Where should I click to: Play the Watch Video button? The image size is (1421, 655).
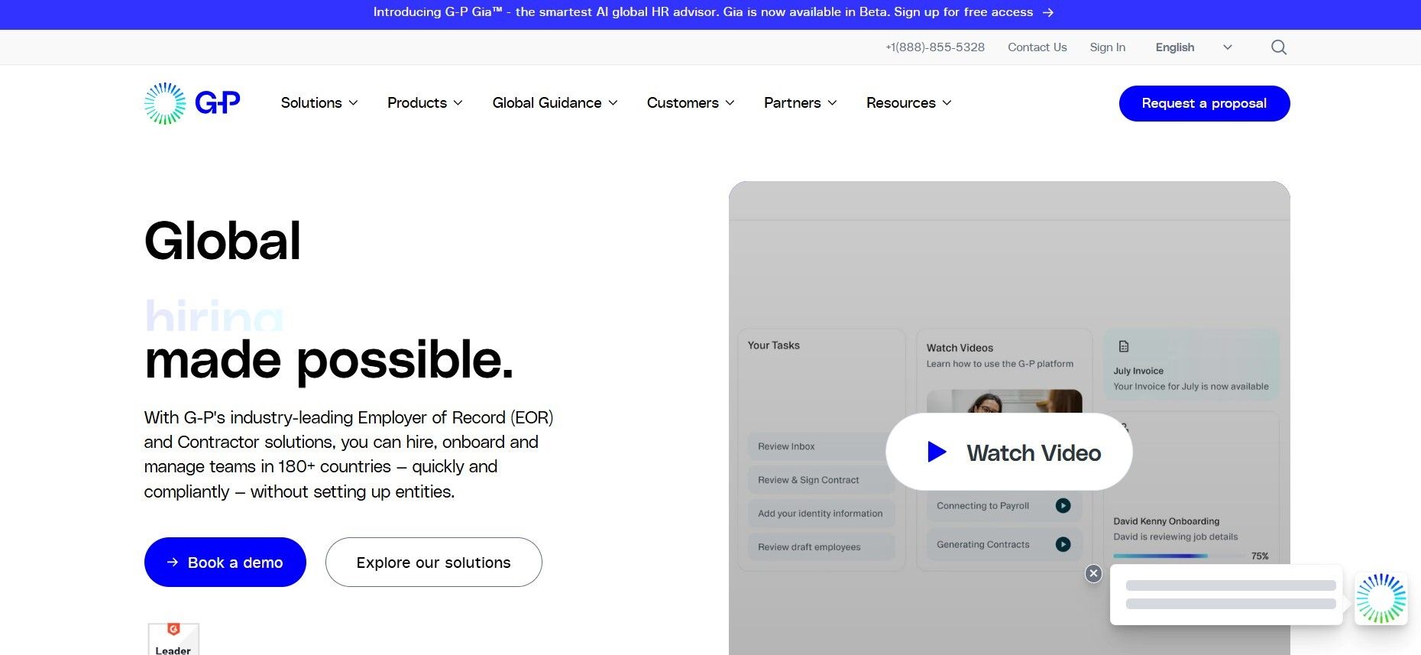(1008, 452)
